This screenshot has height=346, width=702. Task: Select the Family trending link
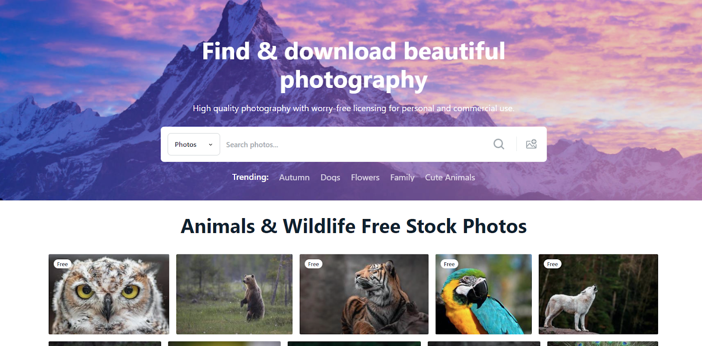pyautogui.click(x=402, y=177)
